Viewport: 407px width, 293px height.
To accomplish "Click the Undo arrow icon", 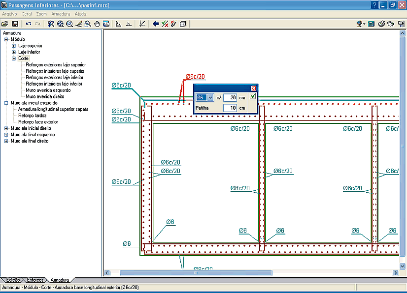I will (x=29, y=24).
